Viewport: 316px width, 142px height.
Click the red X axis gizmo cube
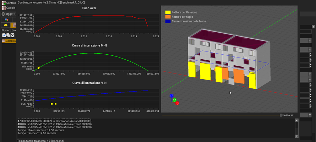[177, 103]
